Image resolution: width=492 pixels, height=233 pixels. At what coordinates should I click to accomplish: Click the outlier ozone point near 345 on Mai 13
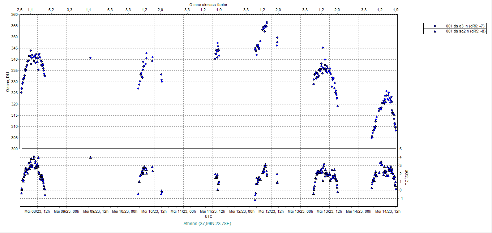(323, 48)
